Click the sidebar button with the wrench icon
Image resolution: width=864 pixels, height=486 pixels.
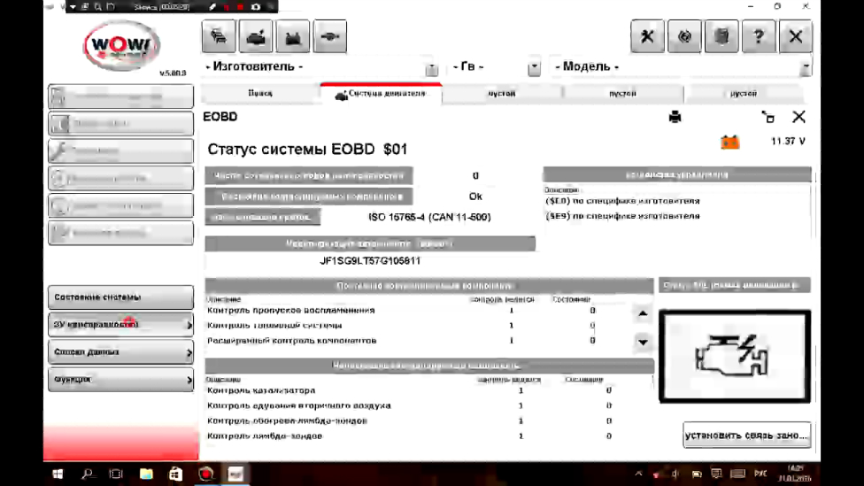(120, 150)
